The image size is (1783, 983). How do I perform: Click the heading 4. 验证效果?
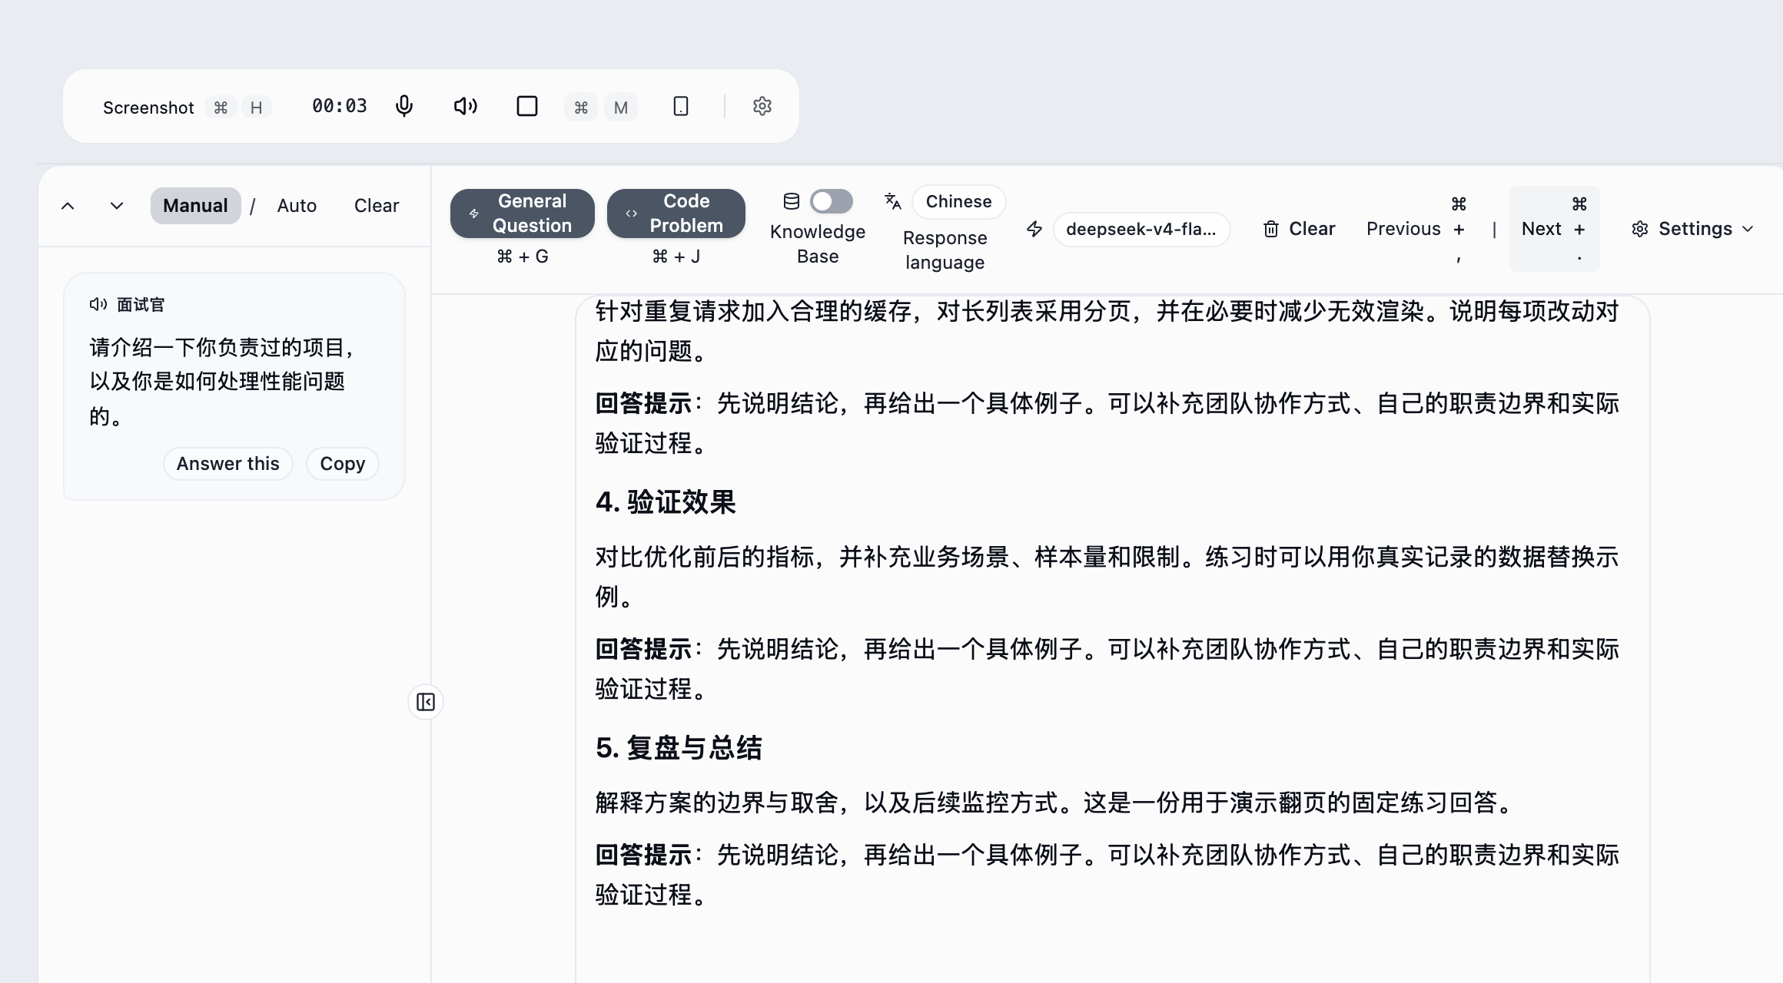tap(666, 502)
